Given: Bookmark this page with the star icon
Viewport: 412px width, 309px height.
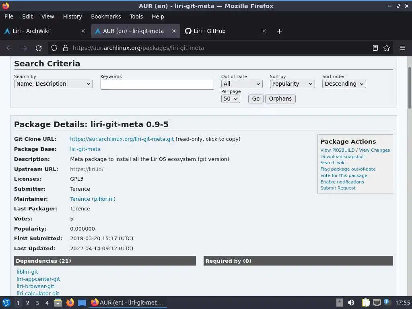Looking at the screenshot, I should click(387, 48).
